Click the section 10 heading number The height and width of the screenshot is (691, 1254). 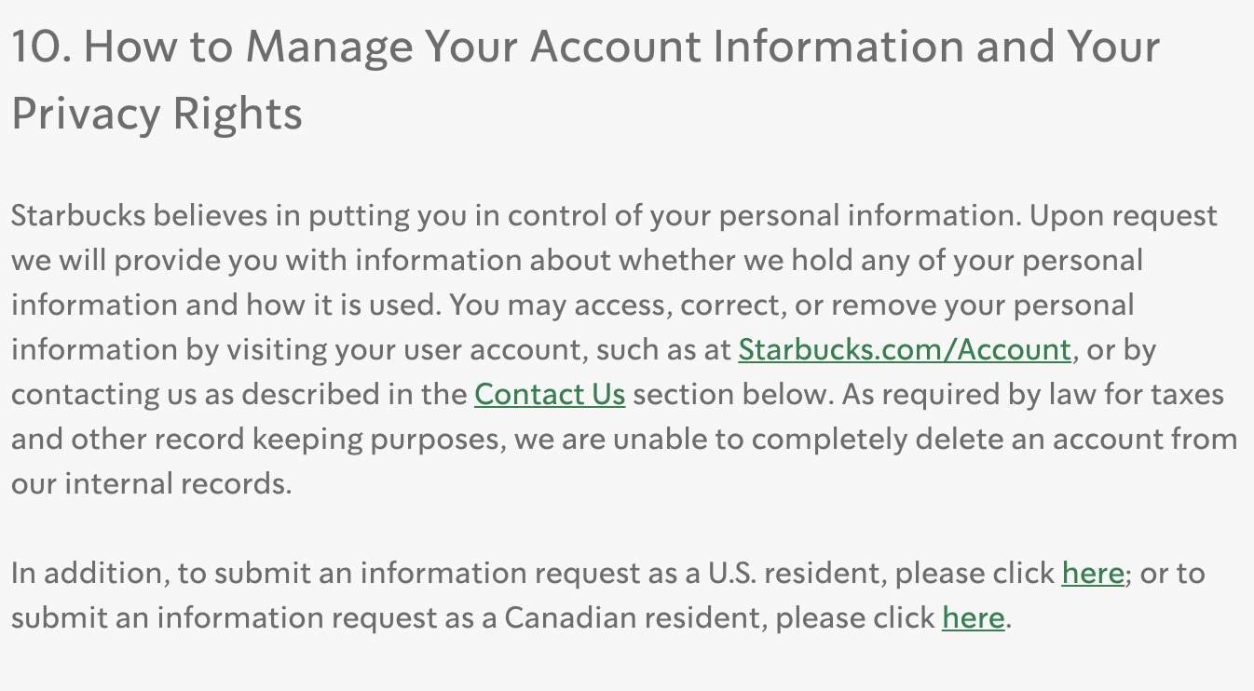pyautogui.click(x=39, y=47)
